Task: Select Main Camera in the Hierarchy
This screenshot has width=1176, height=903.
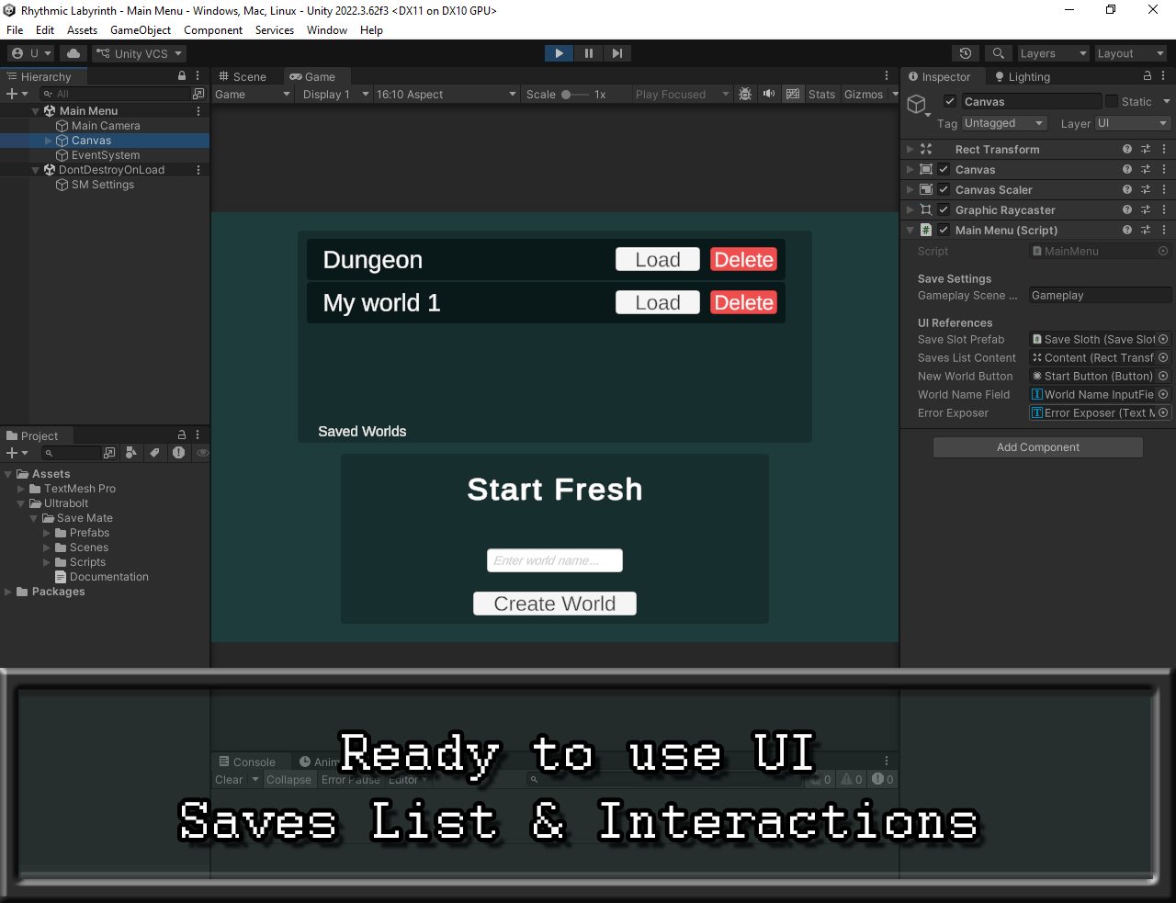Action: click(x=106, y=126)
